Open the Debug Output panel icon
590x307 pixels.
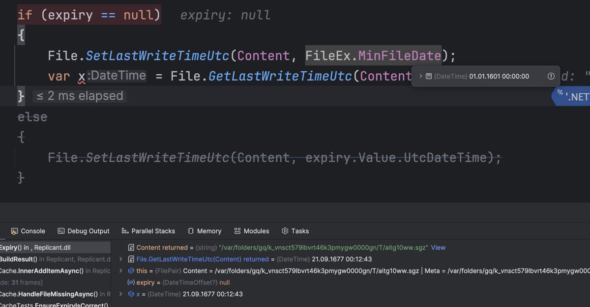60,231
